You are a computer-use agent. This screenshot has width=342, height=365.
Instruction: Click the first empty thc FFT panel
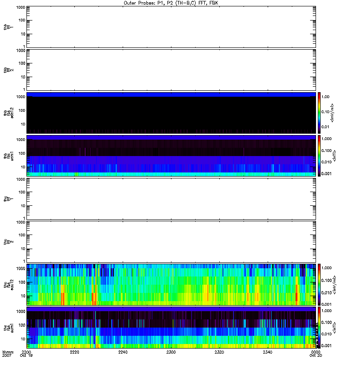click(x=171, y=198)
